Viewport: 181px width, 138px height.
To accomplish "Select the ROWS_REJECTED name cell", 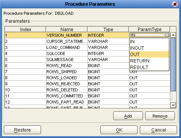I will [67, 84].
